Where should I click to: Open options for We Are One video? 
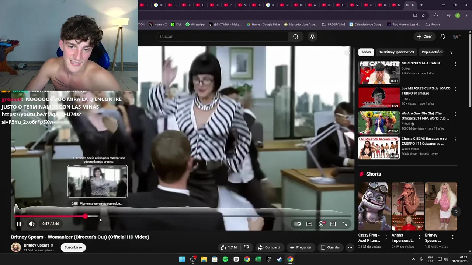(x=455, y=114)
